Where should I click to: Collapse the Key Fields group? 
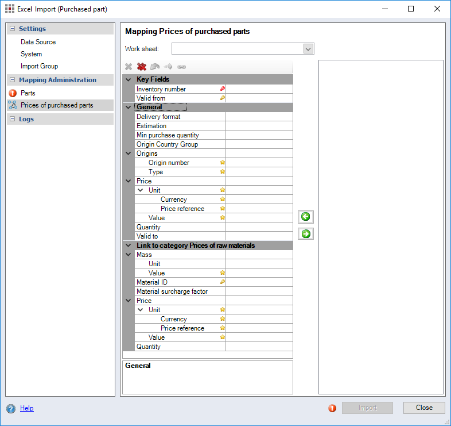tap(128, 79)
